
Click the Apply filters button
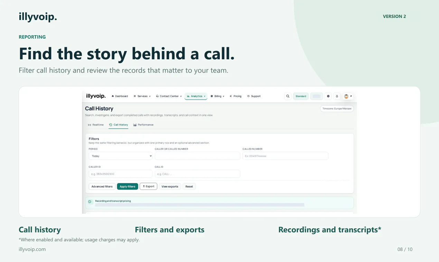coord(128,187)
